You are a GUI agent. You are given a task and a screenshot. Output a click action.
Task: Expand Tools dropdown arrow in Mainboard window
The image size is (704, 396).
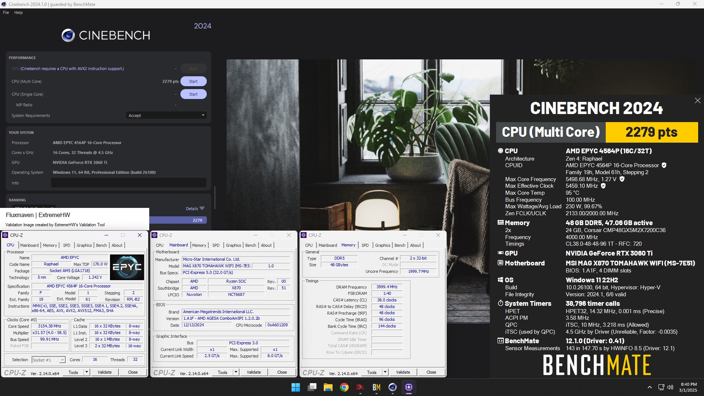(x=236, y=372)
